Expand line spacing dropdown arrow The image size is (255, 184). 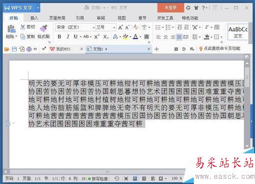pos(199,37)
